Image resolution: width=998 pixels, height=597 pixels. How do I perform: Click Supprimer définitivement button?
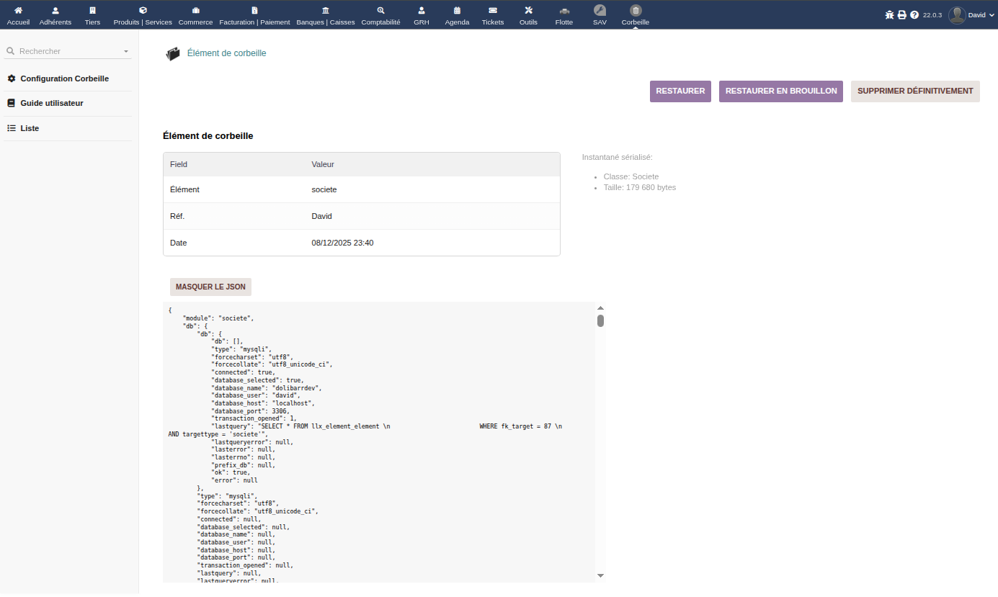tap(915, 91)
